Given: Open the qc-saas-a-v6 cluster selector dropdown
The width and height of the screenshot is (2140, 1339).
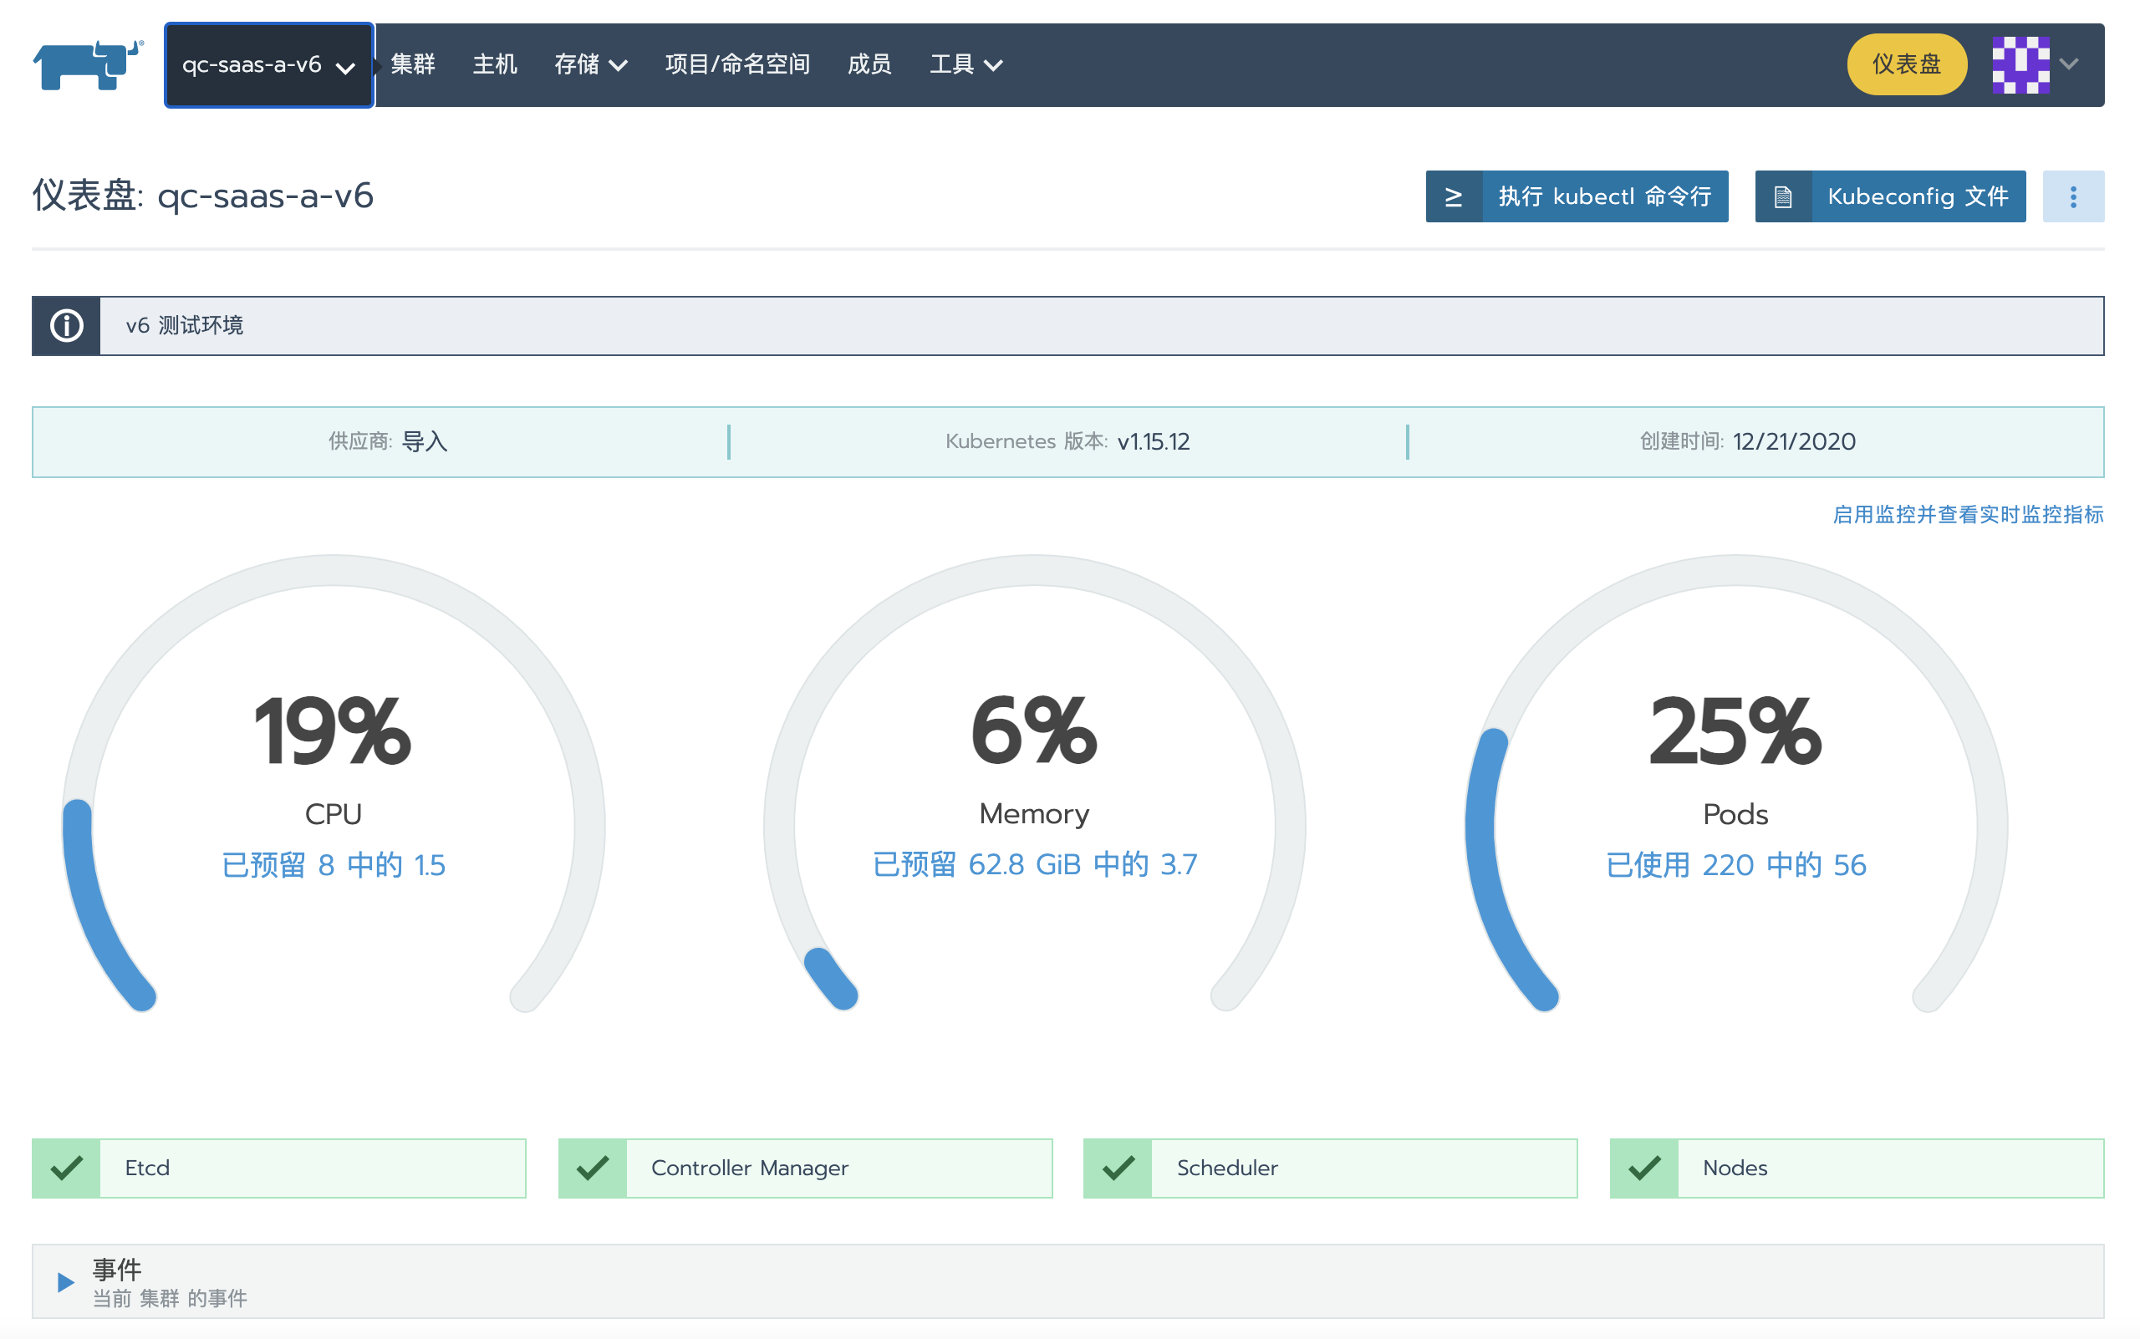Looking at the screenshot, I should point(268,64).
